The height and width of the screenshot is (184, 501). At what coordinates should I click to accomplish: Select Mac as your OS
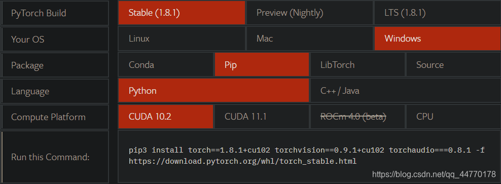click(x=310, y=39)
